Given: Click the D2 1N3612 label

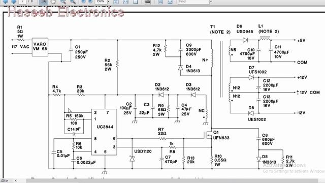Looking at the screenshot, I should pos(162,87).
